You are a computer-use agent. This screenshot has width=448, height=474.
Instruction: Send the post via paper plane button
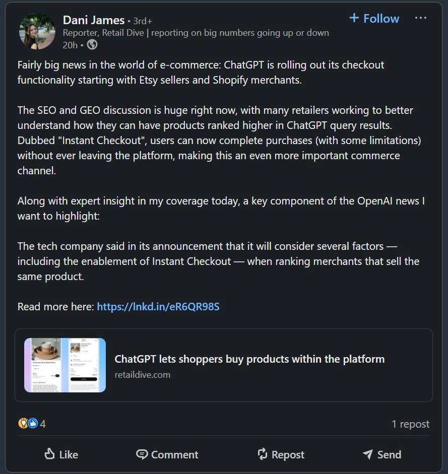point(381,454)
